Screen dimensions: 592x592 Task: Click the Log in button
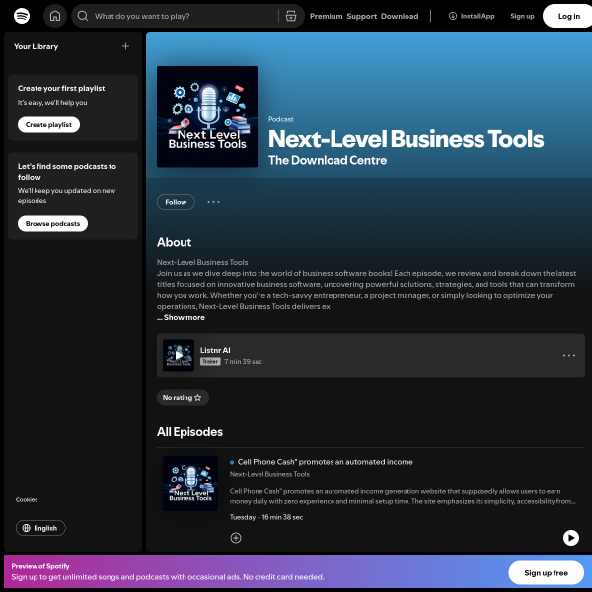[568, 16]
